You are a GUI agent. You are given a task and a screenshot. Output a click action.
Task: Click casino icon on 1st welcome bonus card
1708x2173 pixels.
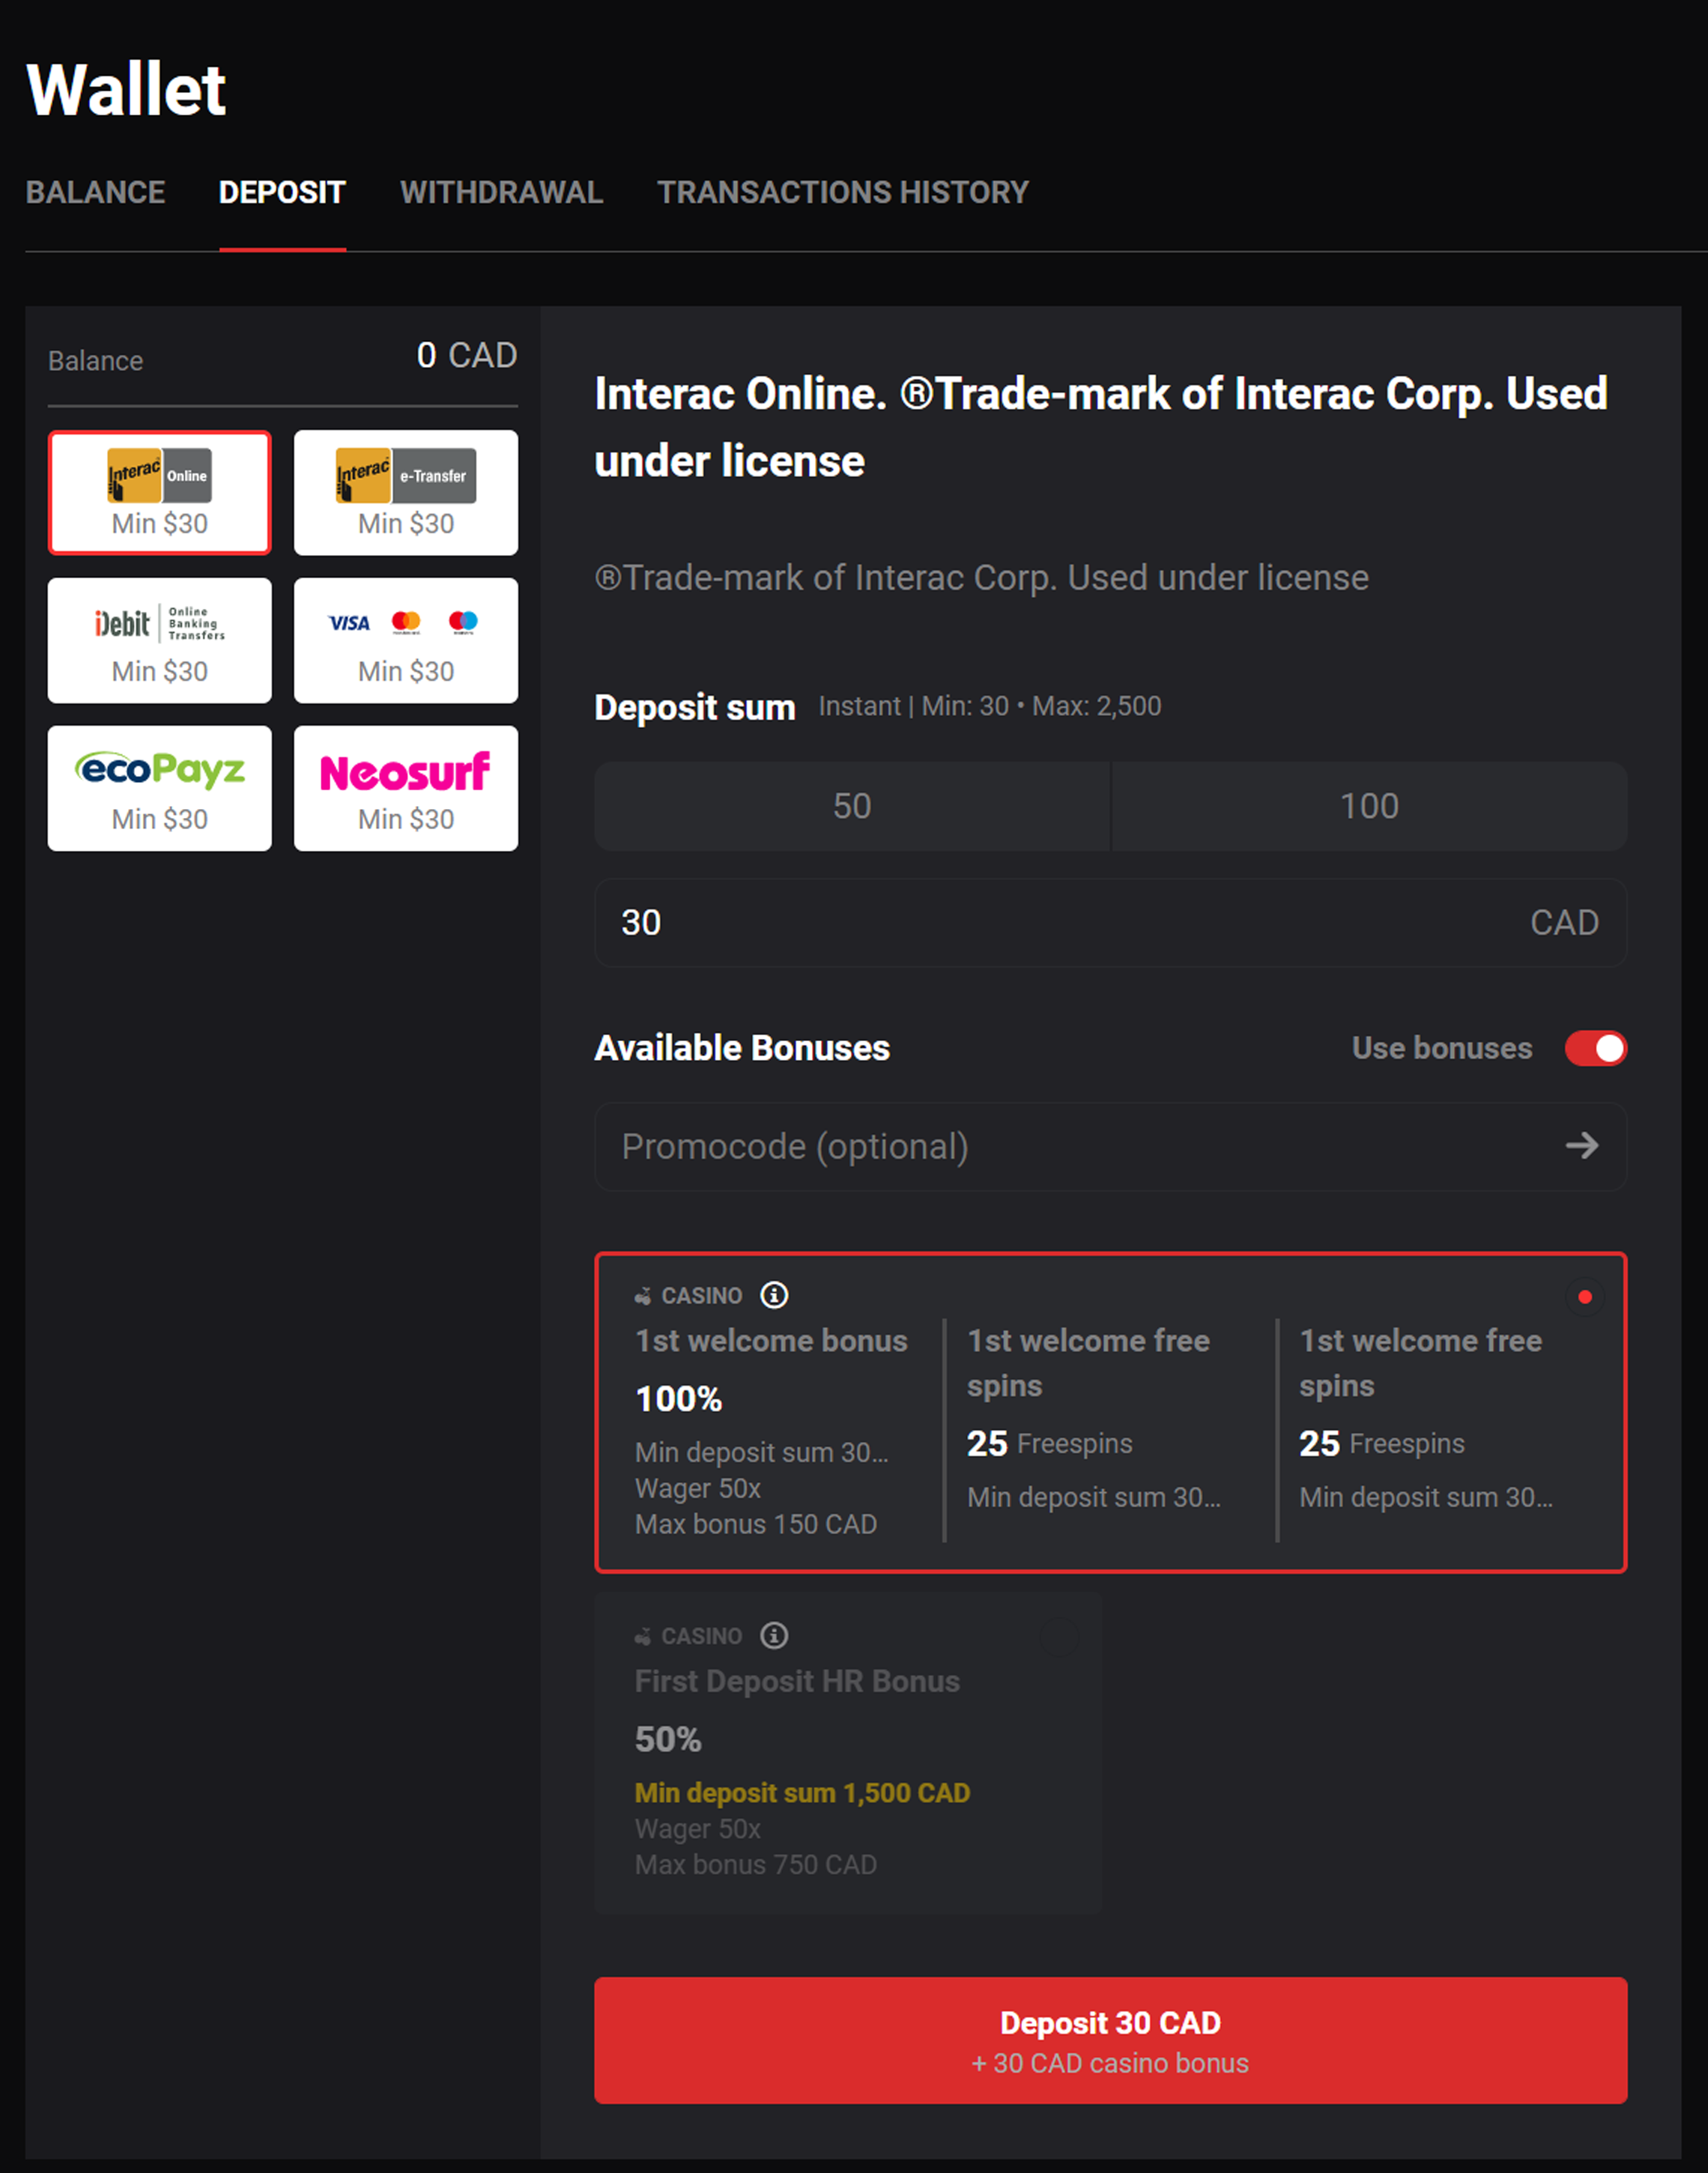tap(643, 1297)
